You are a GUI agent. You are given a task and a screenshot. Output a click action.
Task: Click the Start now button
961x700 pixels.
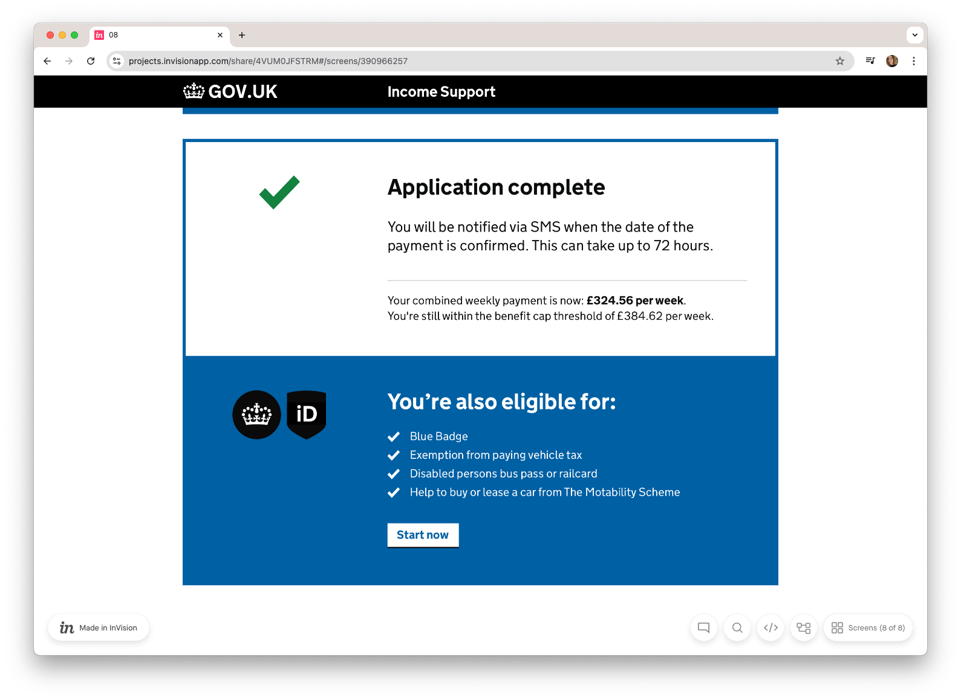pos(423,535)
